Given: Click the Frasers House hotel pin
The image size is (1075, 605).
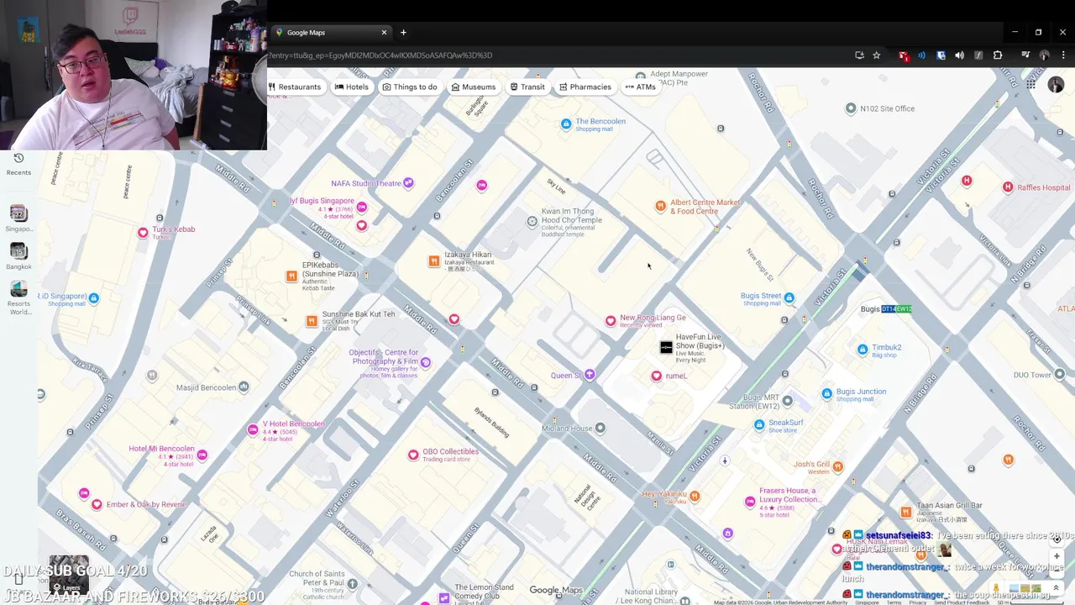Looking at the screenshot, I should pyautogui.click(x=750, y=502).
